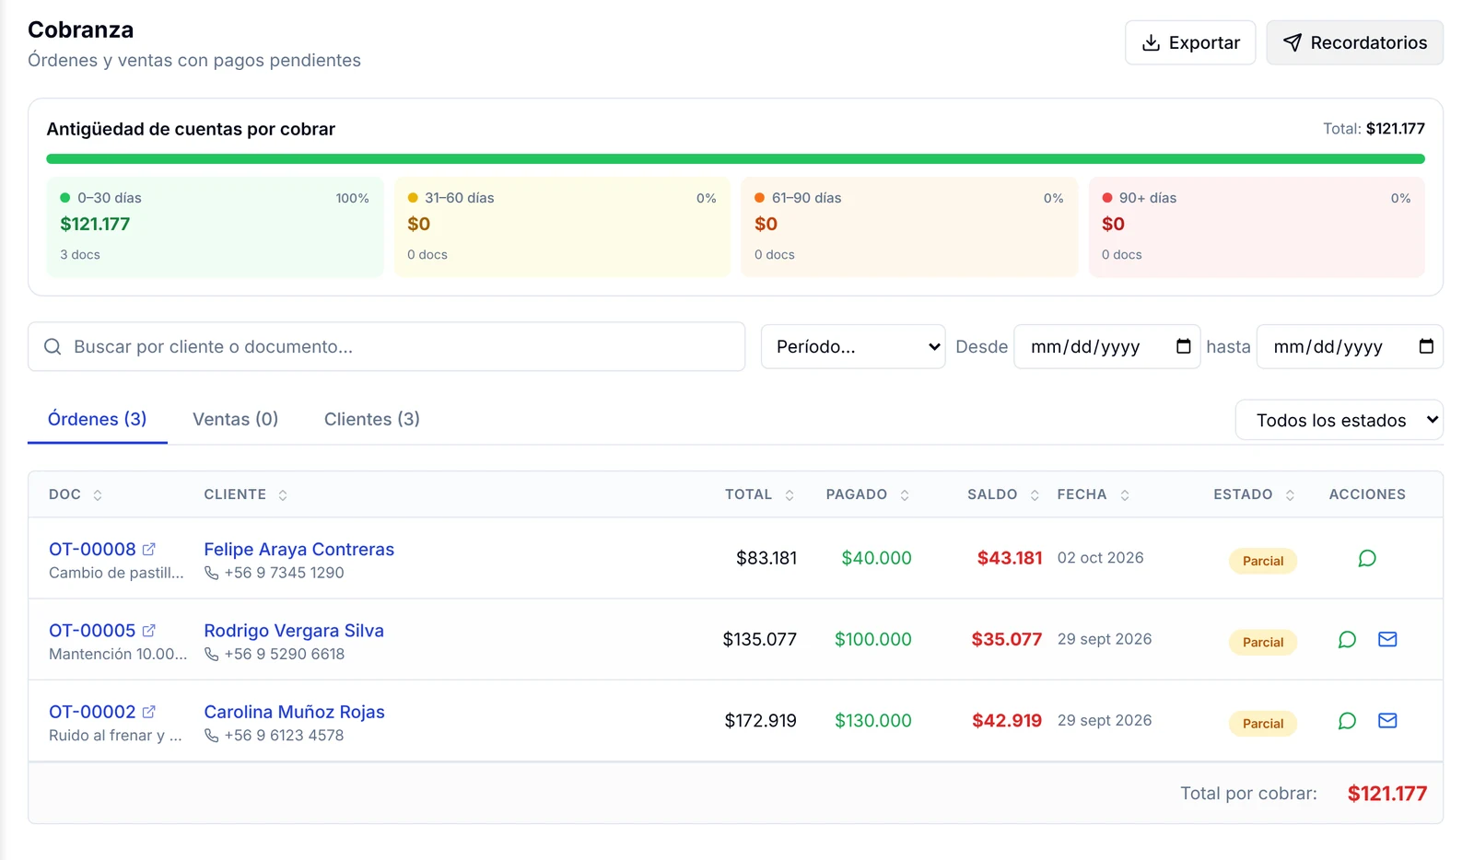Screen dimensions: 1474x860
Task: Open OT-00008 external link icon
Action: (x=149, y=549)
